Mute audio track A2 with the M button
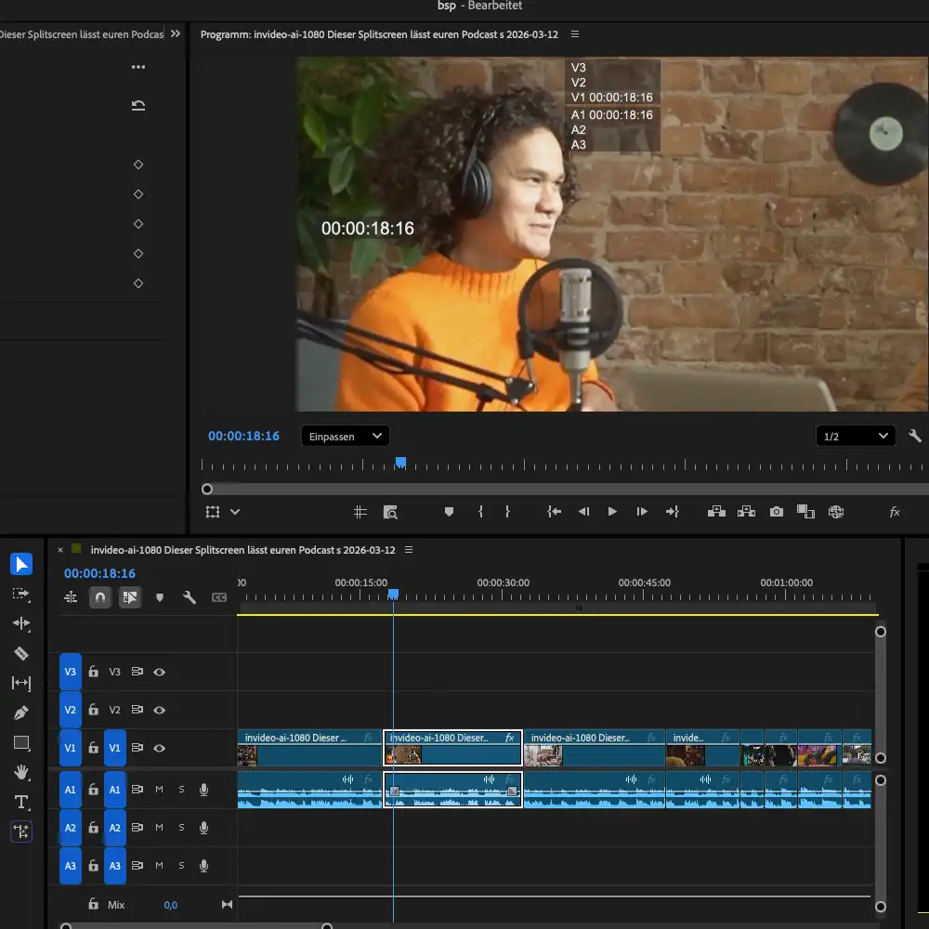The width and height of the screenshot is (929, 929). click(159, 827)
